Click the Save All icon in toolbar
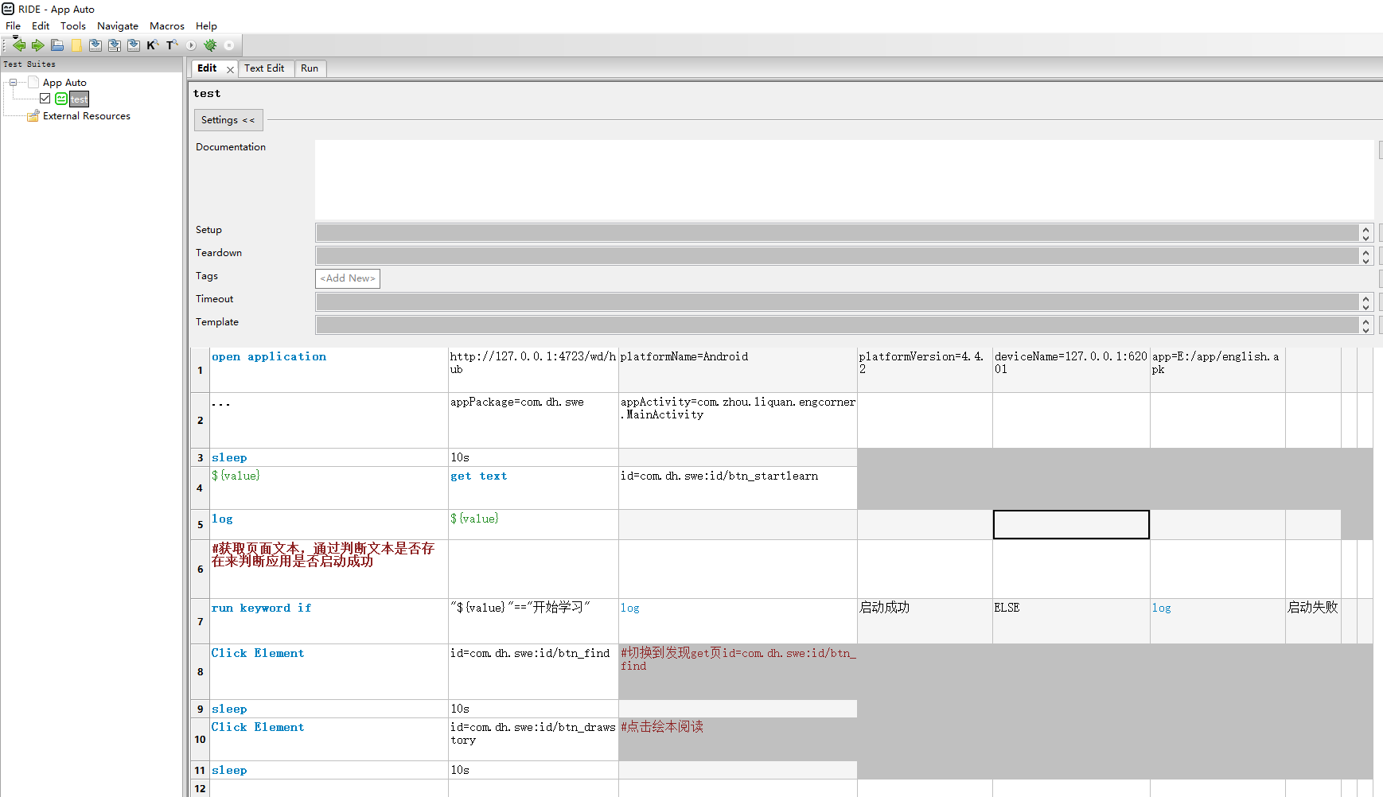 point(134,45)
